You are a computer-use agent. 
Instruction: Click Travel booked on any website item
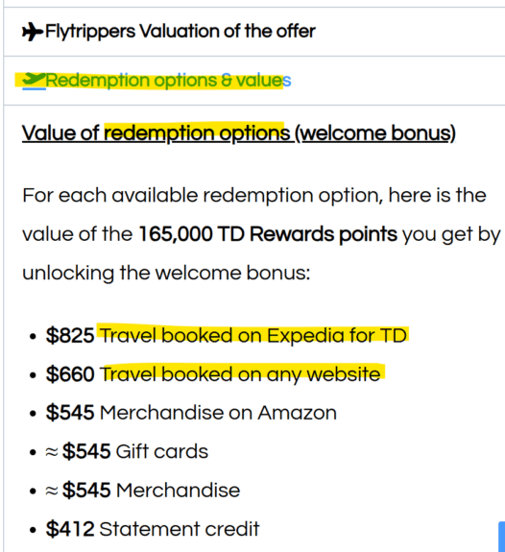240,373
